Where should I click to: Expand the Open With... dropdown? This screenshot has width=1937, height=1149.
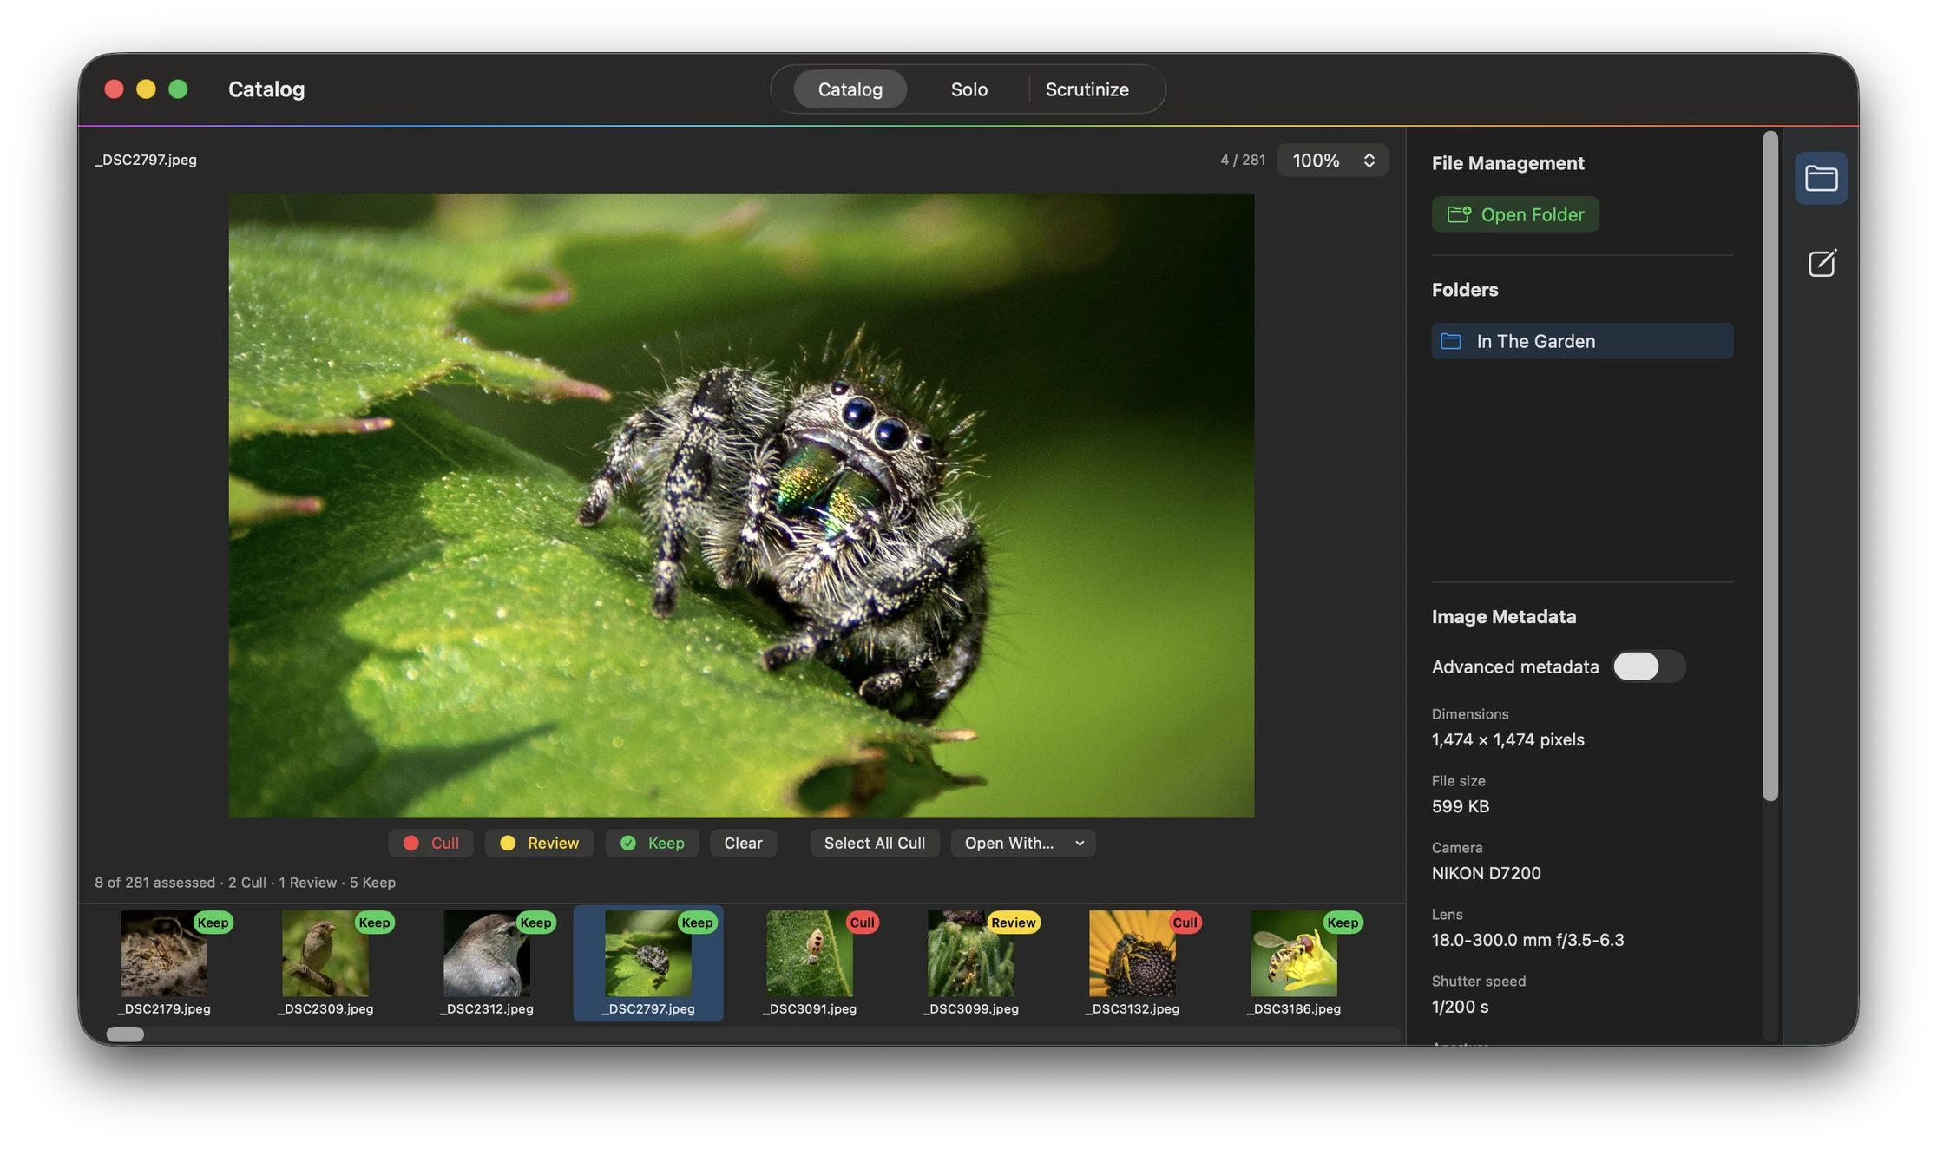click(1023, 843)
